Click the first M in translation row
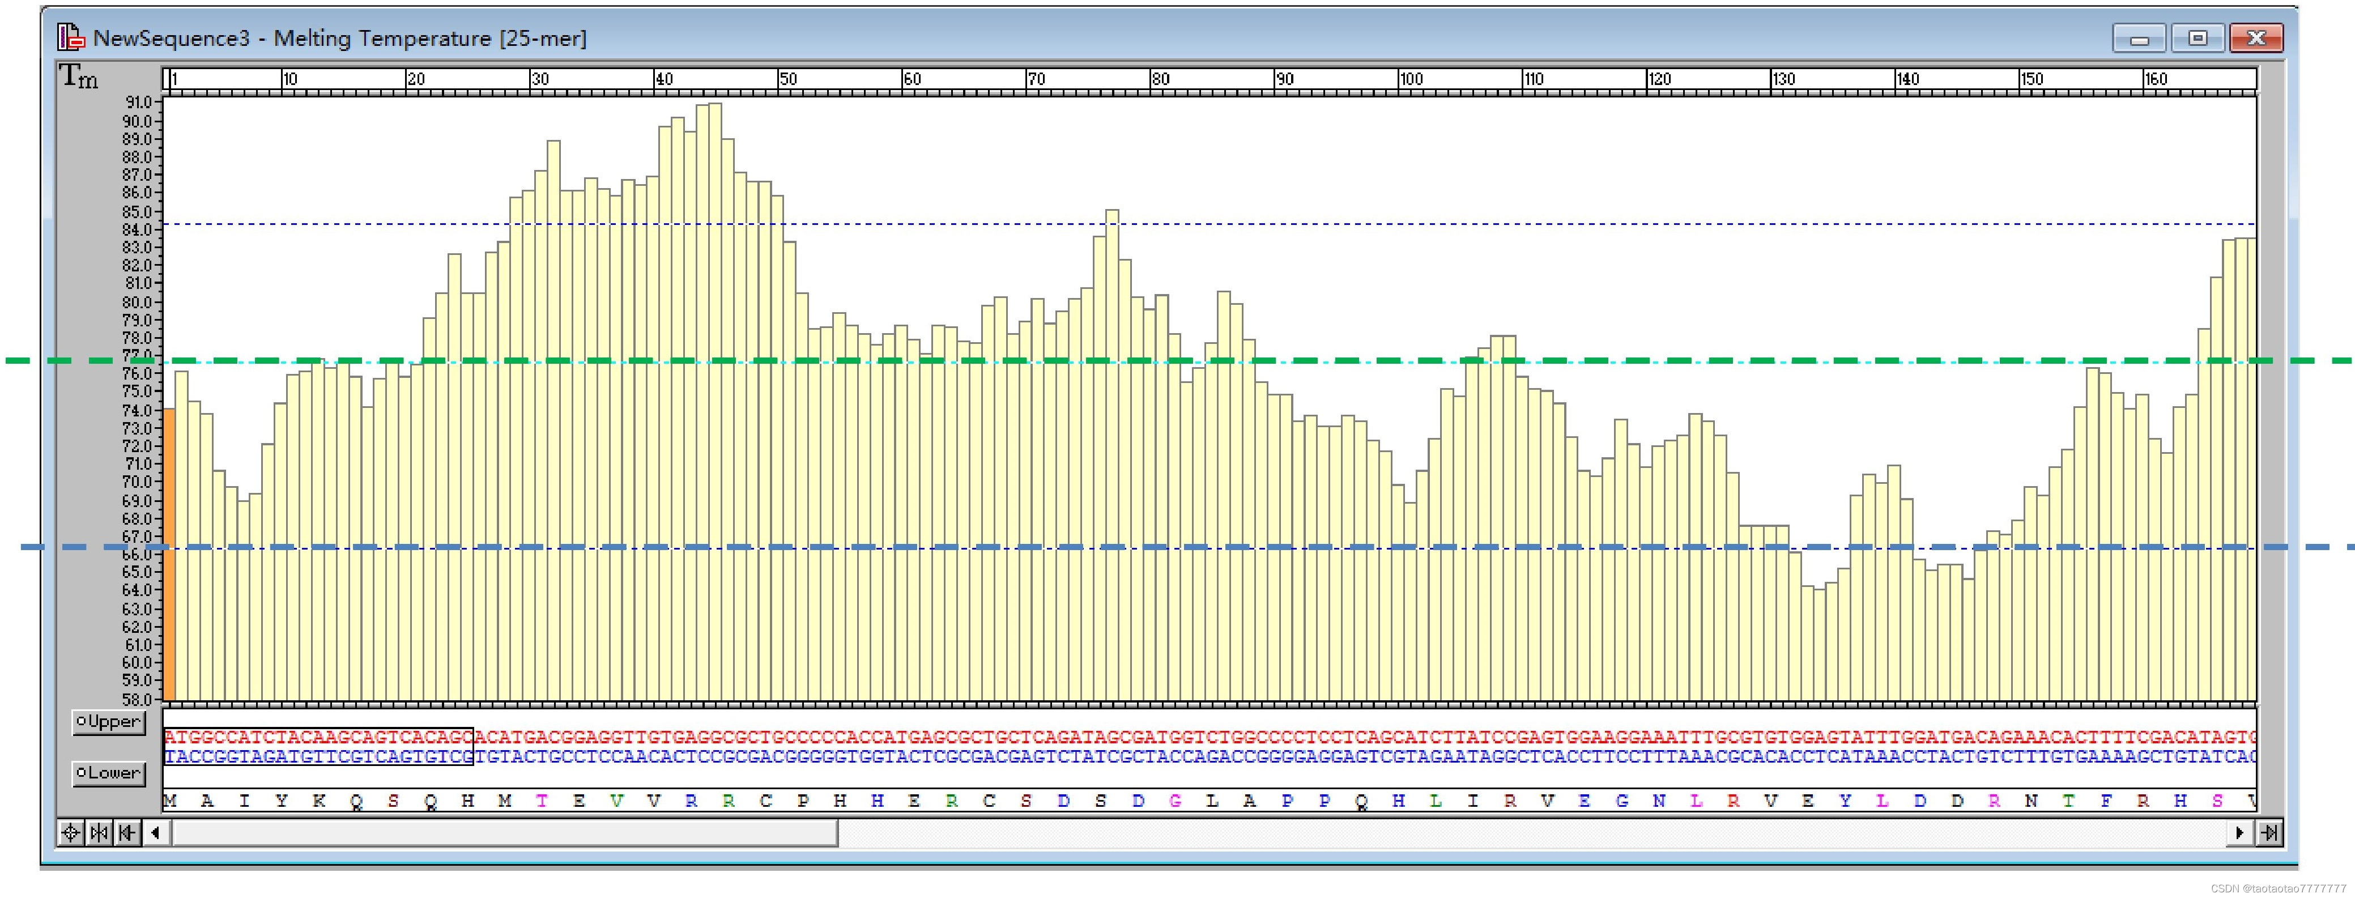The height and width of the screenshot is (898, 2355). tap(170, 801)
